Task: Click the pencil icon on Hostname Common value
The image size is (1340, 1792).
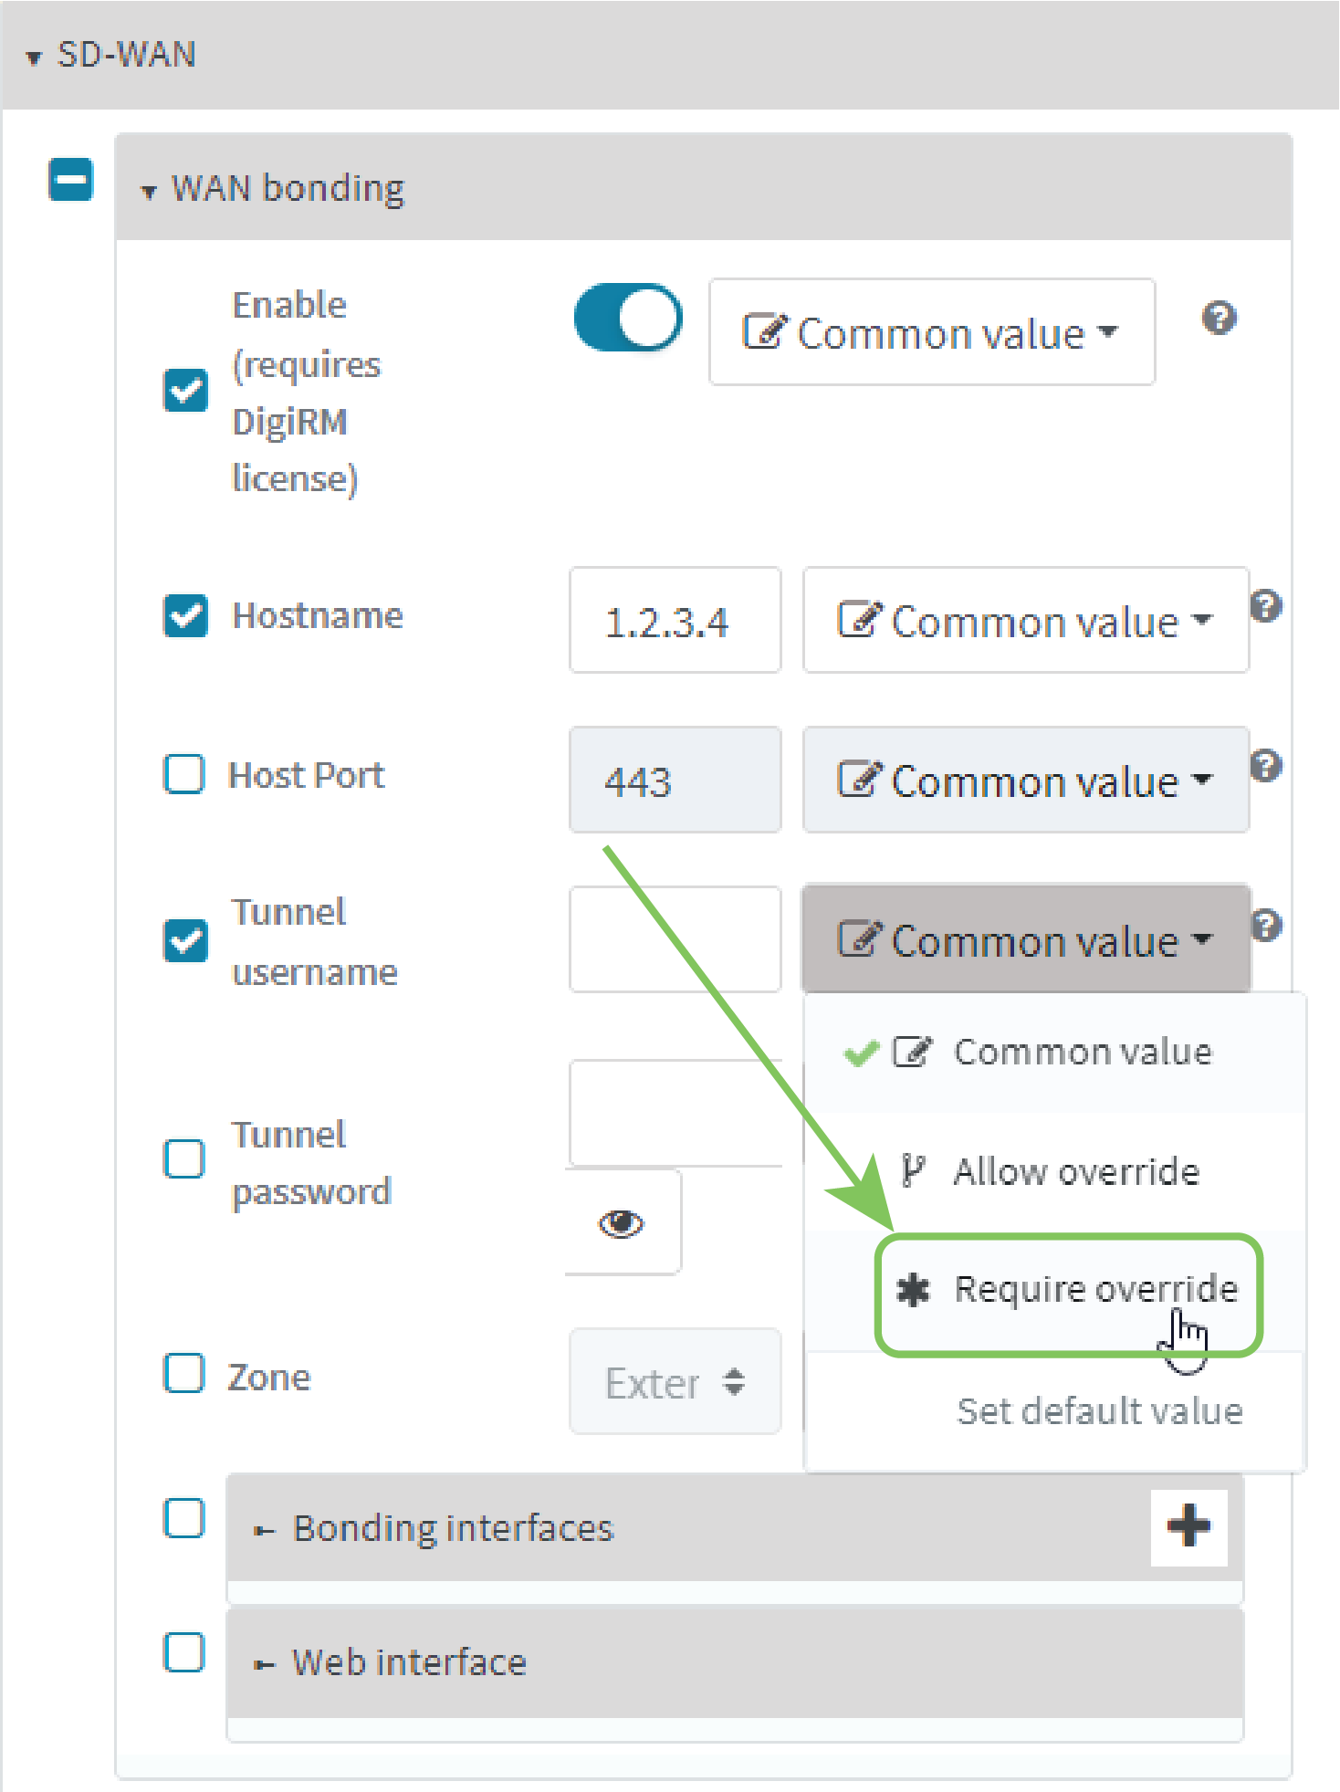Action: click(862, 620)
